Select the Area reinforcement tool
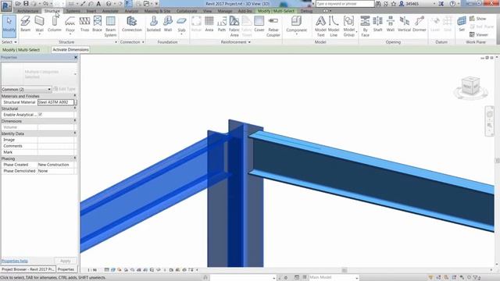The width and height of the screenshot is (500, 281). coord(209,24)
